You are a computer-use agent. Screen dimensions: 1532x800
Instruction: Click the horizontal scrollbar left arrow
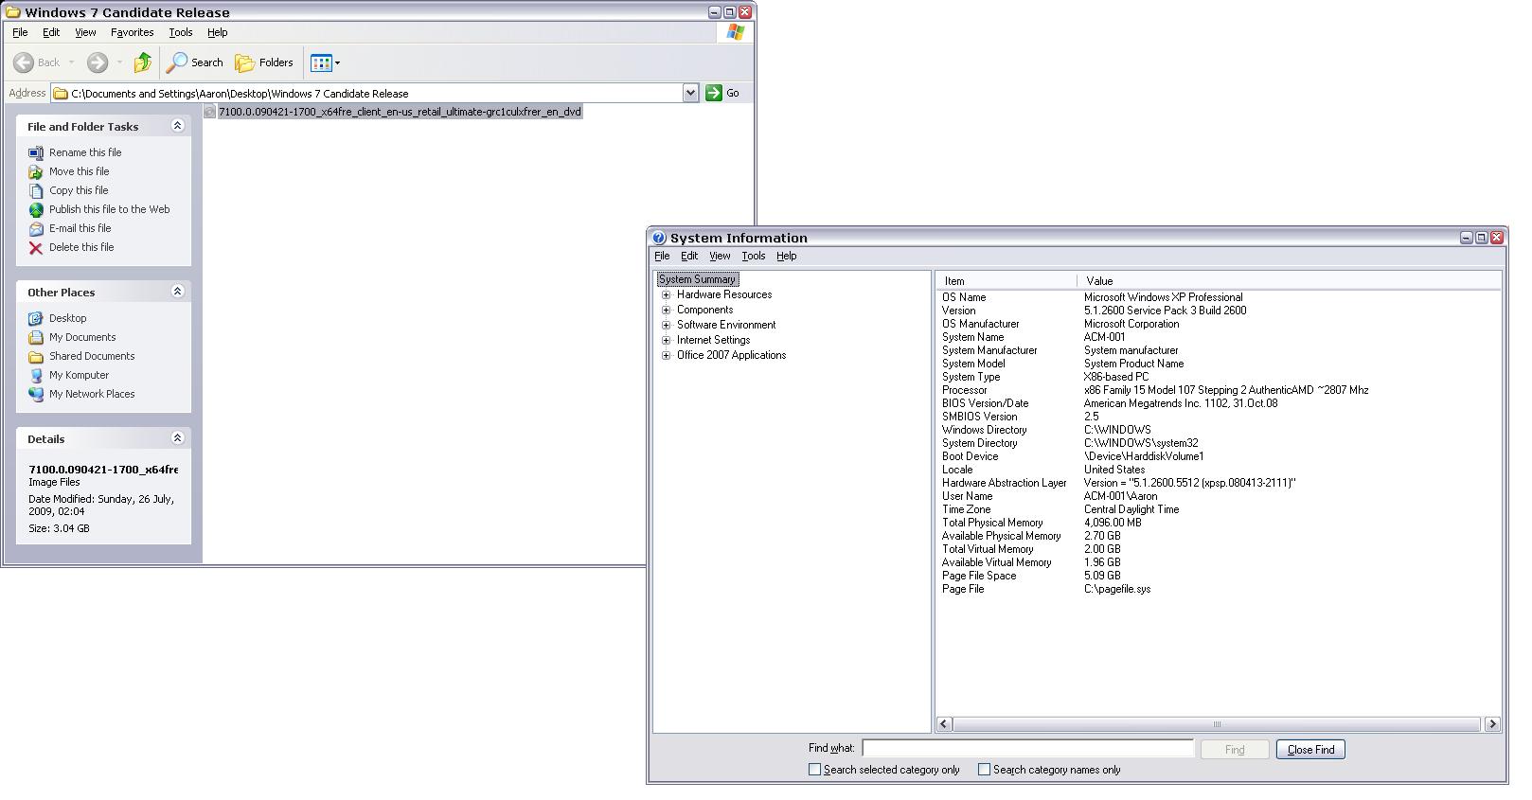point(944,724)
